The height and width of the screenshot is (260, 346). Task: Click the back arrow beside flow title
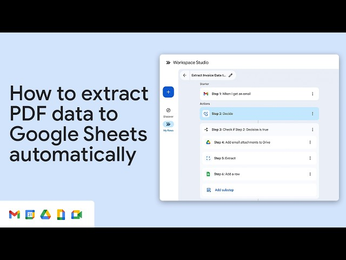coord(184,75)
